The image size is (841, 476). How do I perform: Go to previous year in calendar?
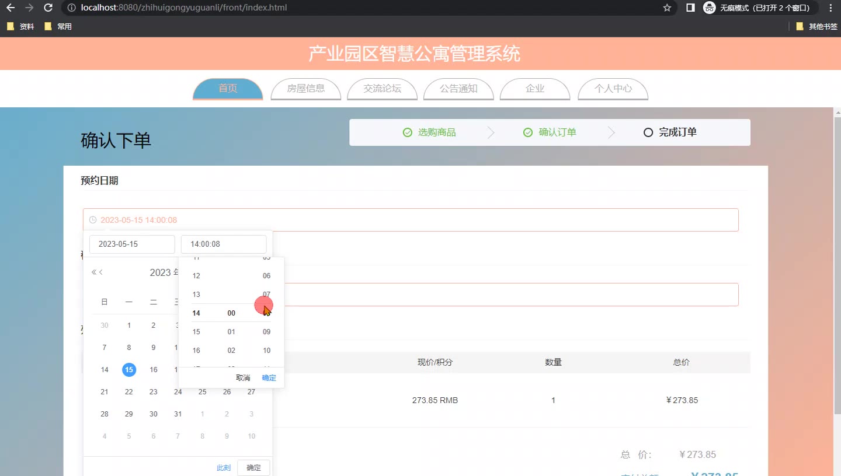pos(93,272)
